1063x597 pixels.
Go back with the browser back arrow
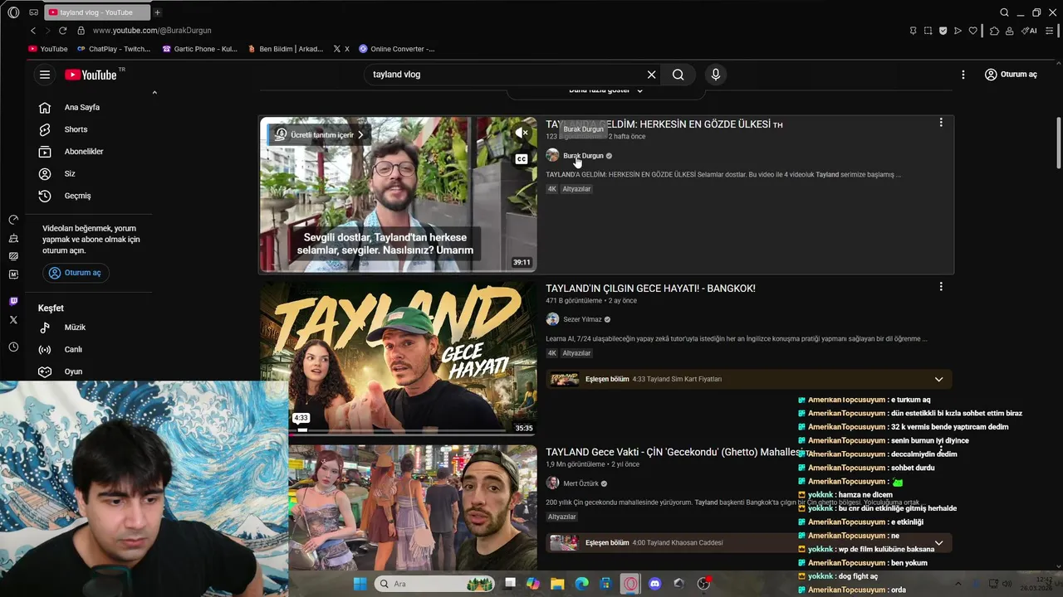point(33,31)
